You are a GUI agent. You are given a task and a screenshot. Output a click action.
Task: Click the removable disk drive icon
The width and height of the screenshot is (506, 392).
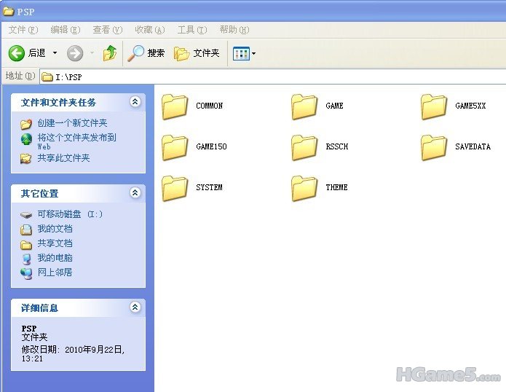tap(26, 215)
